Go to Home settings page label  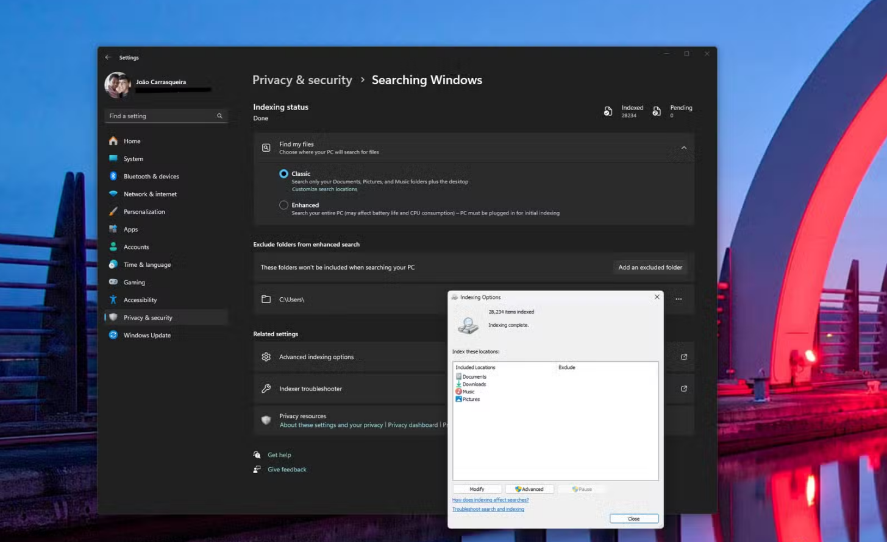pos(132,141)
